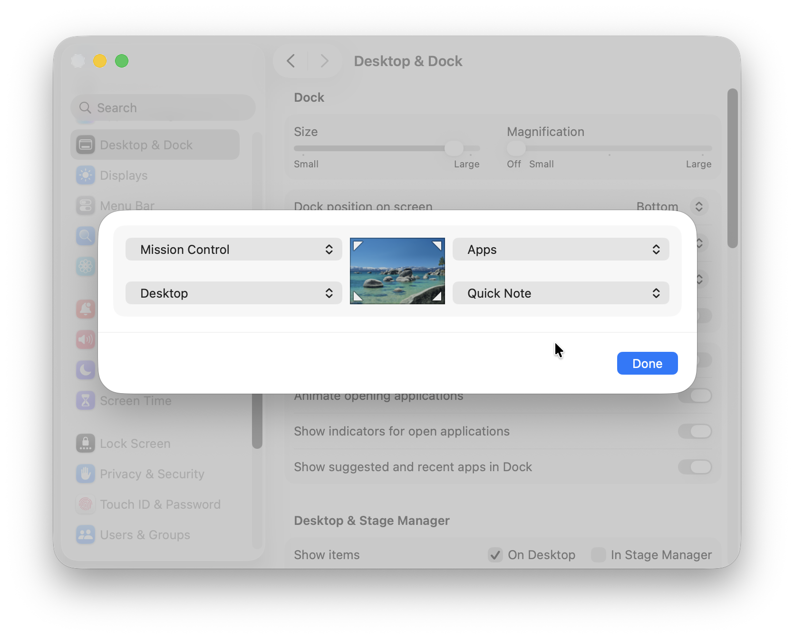Click the Menu Bar sidebar icon
794x639 pixels.
(x=86, y=206)
